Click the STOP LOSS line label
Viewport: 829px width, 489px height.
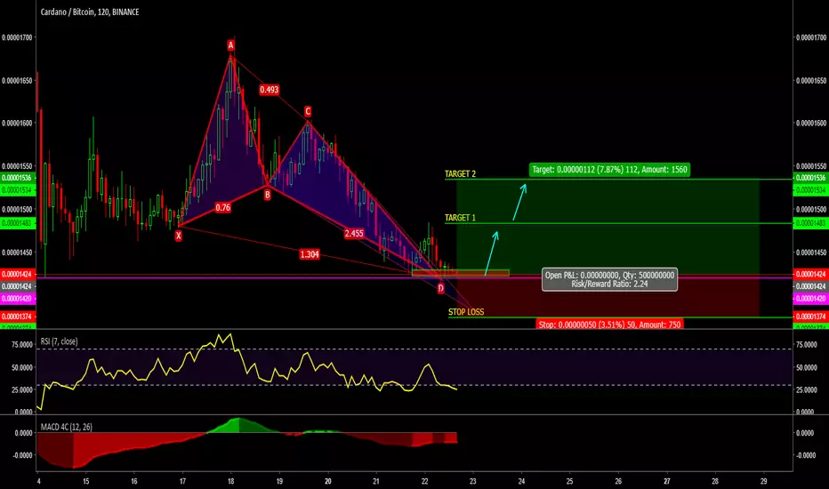(466, 312)
